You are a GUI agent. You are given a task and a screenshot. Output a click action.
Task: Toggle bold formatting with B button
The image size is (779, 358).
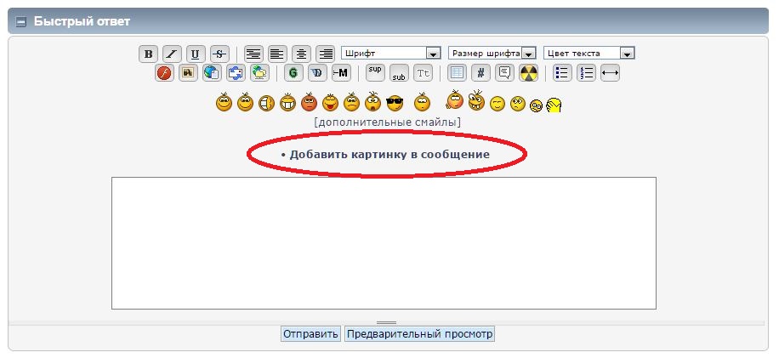pos(148,54)
